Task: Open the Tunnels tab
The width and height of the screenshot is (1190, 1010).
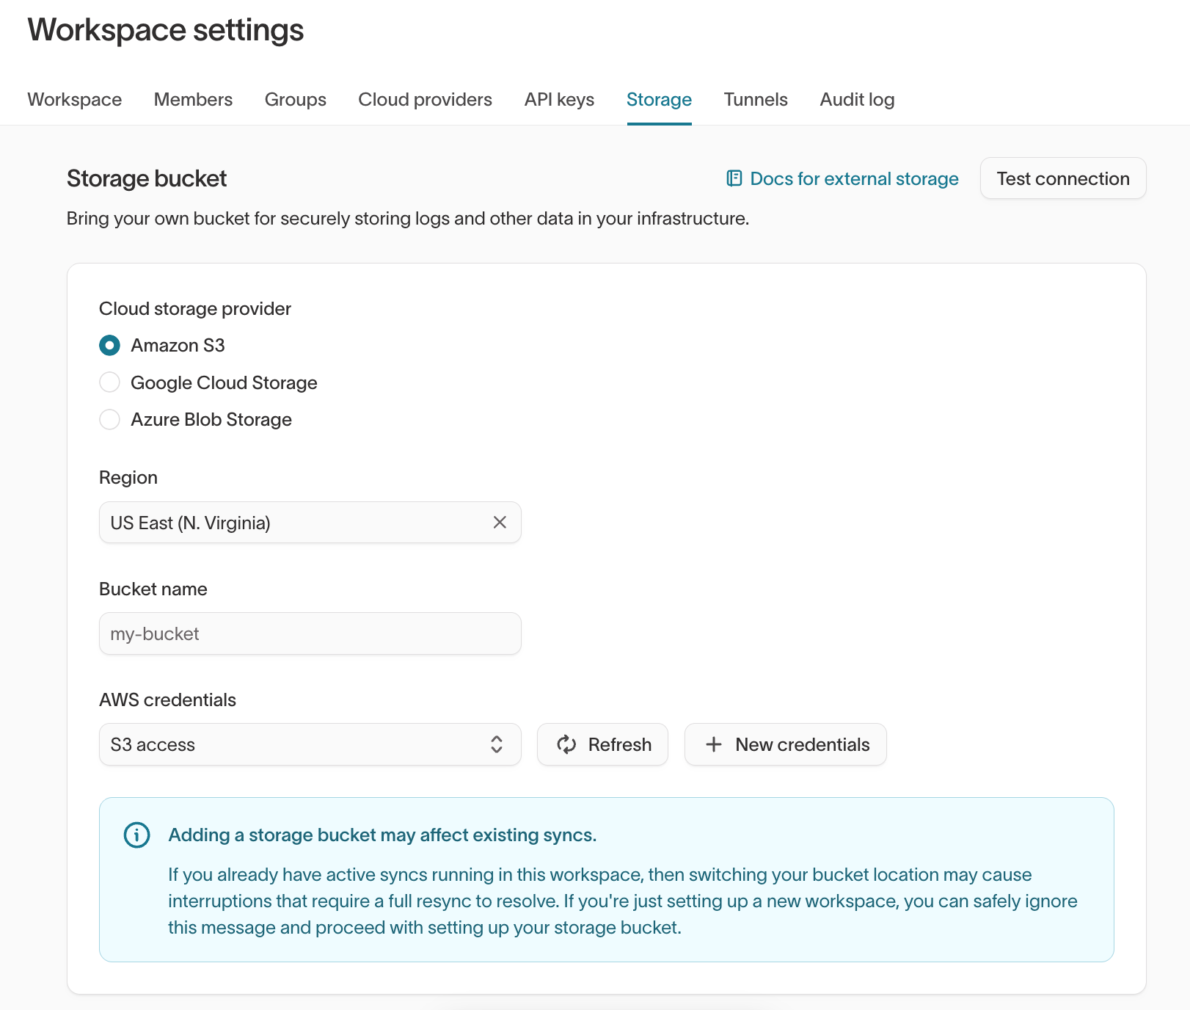Action: coord(756,100)
